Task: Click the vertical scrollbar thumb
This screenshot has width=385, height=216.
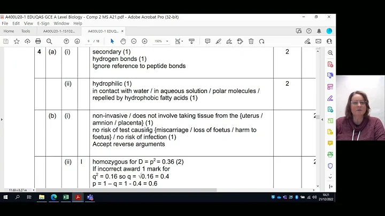Action: click(318, 117)
